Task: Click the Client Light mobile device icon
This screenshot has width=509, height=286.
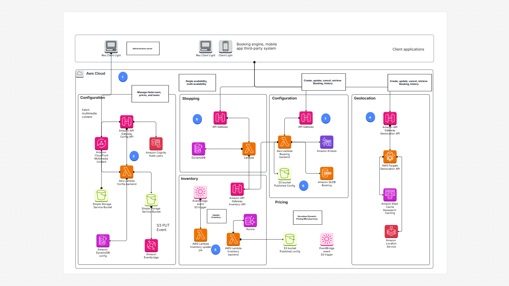Action: [226, 47]
